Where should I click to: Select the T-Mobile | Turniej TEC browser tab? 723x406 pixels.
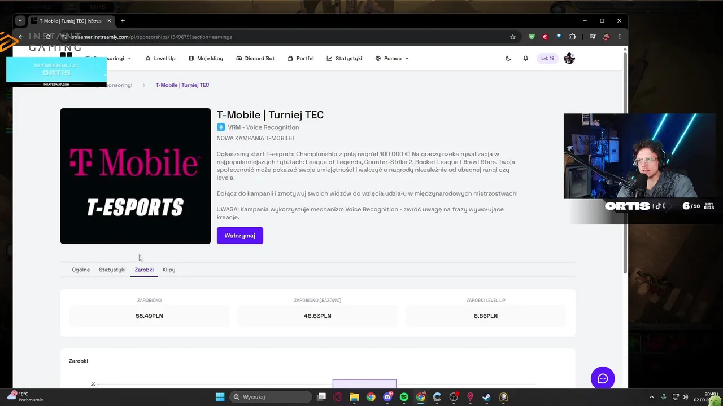pyautogui.click(x=70, y=21)
